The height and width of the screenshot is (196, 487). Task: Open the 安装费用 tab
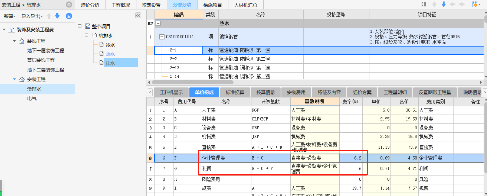click(296, 92)
